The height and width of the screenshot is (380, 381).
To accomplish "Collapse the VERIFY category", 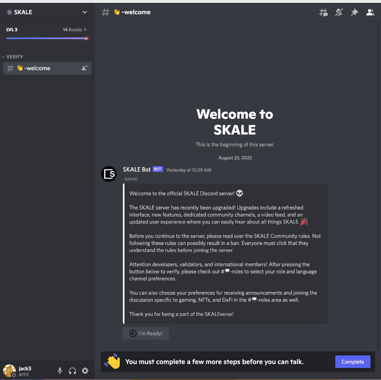I will click(13, 57).
